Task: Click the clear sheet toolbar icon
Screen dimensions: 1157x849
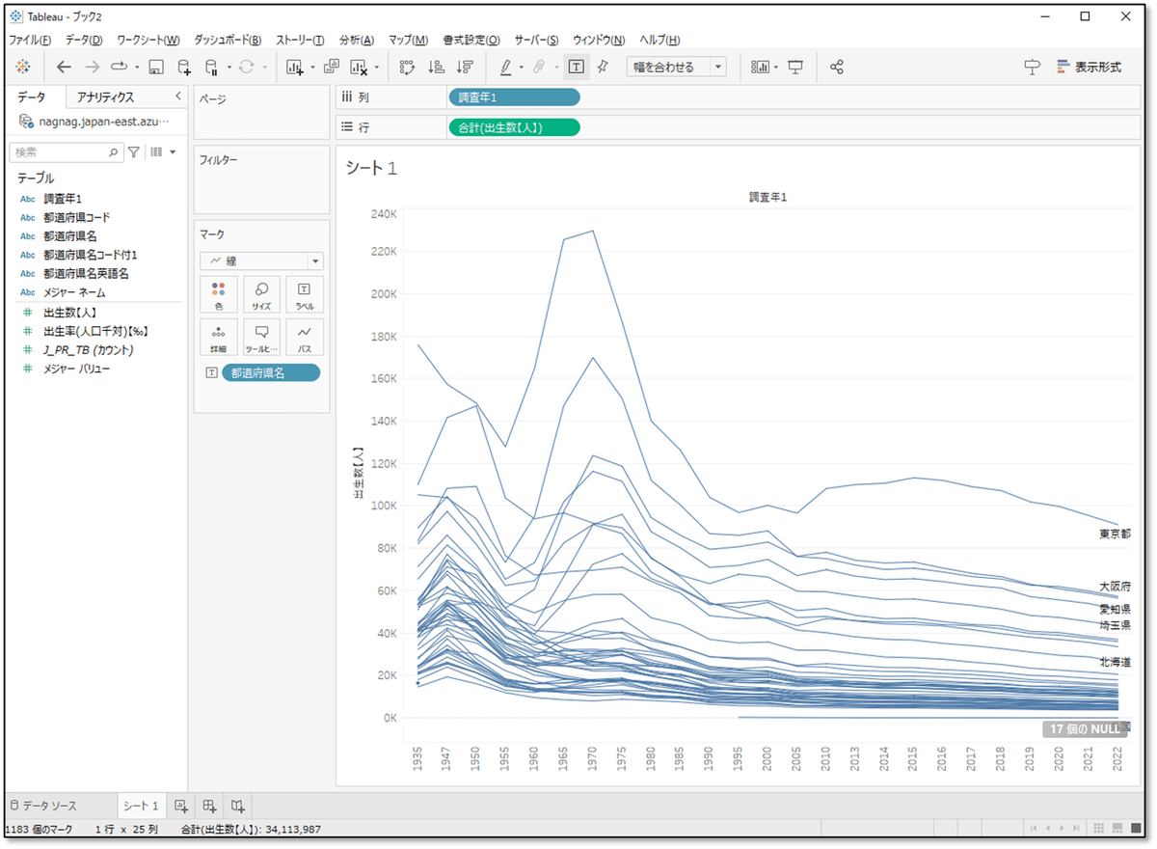Action: (359, 67)
